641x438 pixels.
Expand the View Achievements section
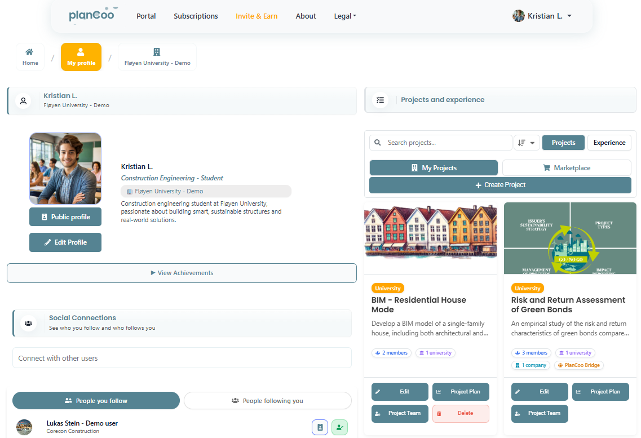[x=182, y=273]
